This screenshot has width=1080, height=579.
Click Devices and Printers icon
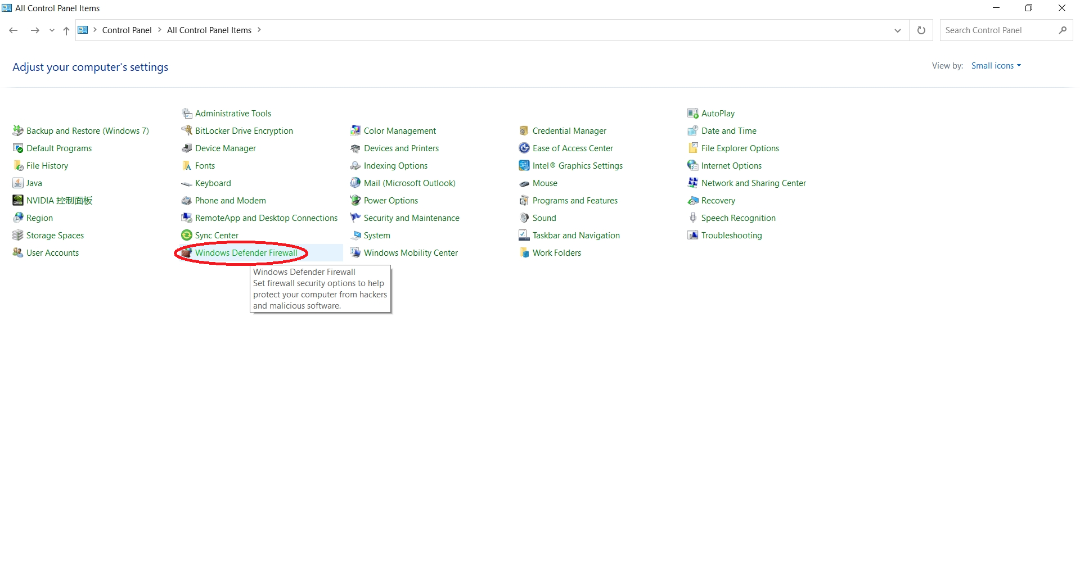click(355, 148)
